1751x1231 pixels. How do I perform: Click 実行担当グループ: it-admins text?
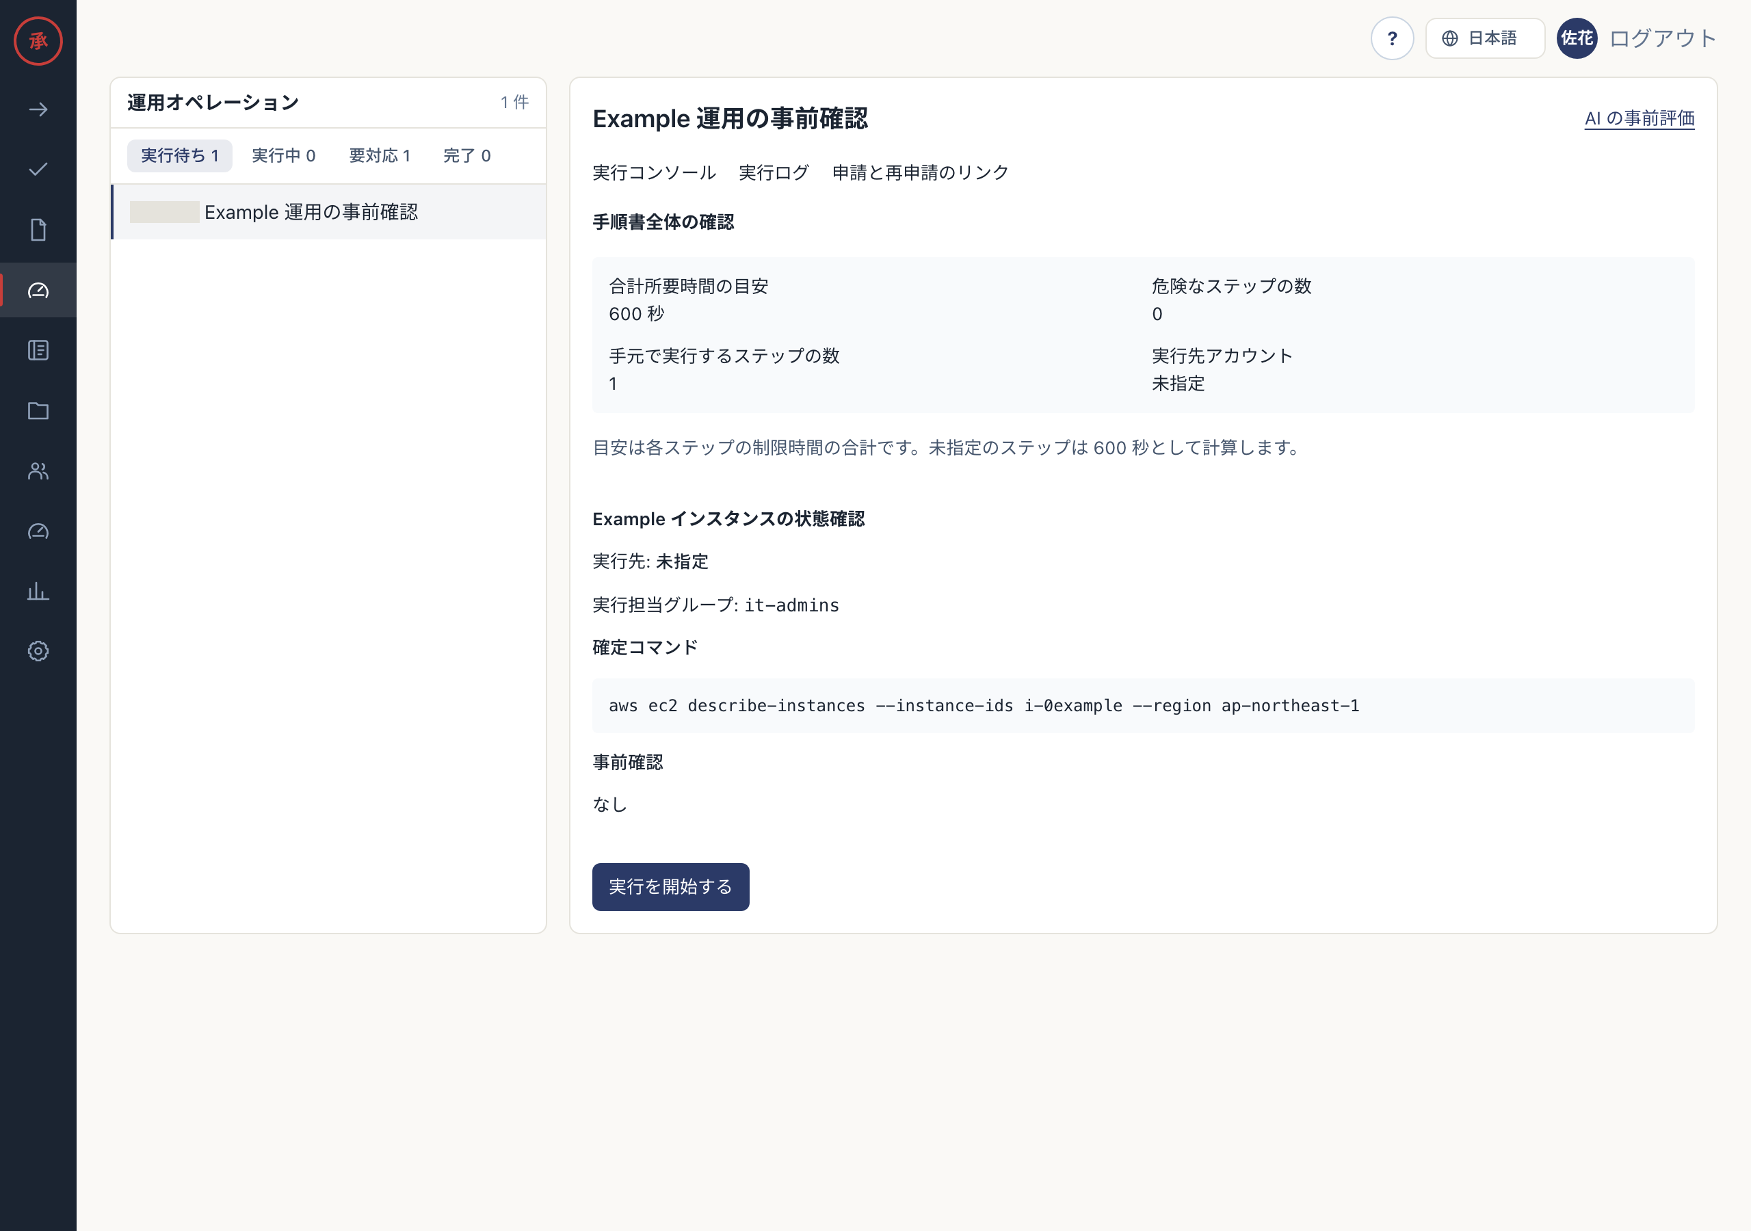point(715,605)
